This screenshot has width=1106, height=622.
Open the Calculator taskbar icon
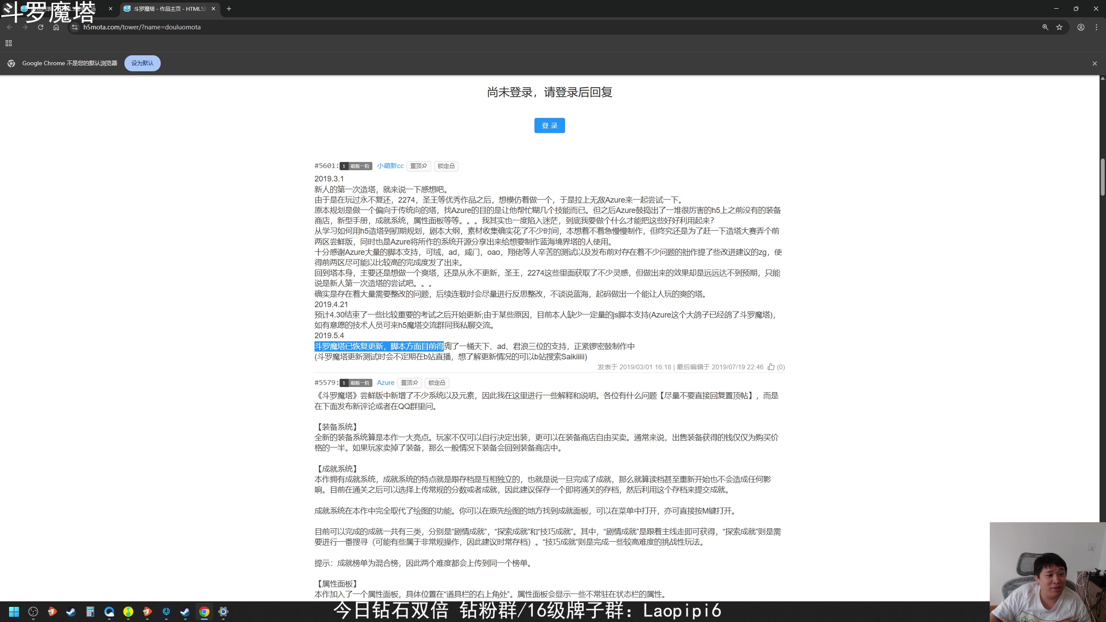coord(90,612)
